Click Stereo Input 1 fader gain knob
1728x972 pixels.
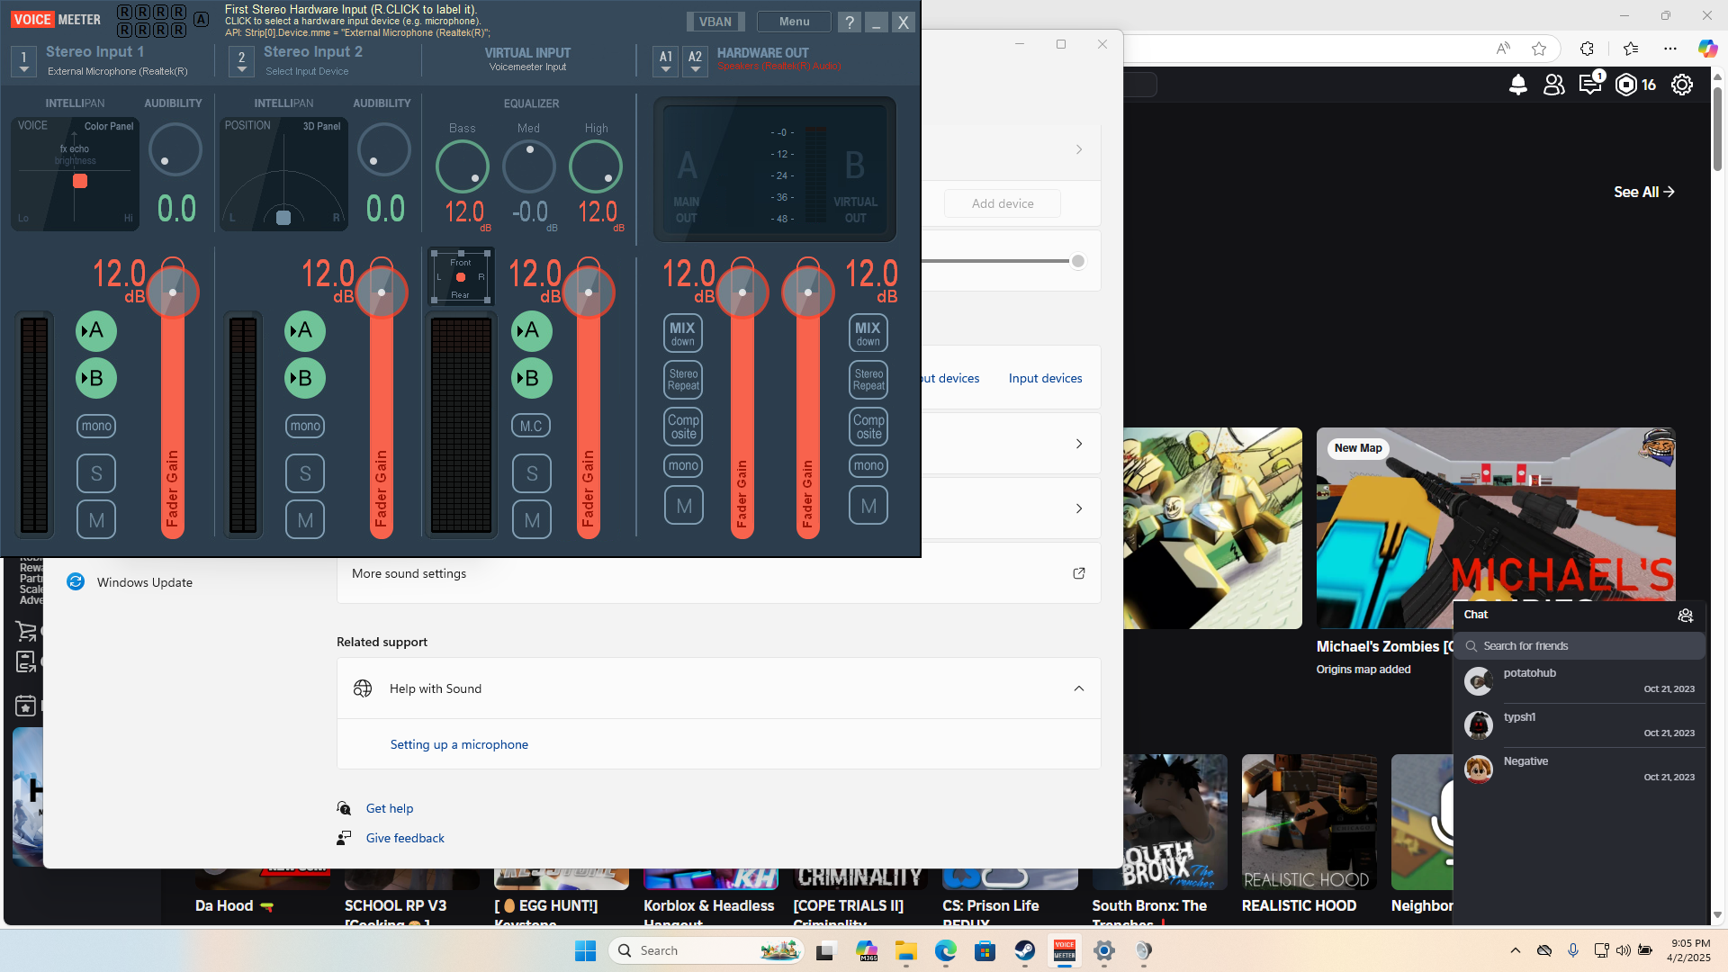click(x=173, y=292)
